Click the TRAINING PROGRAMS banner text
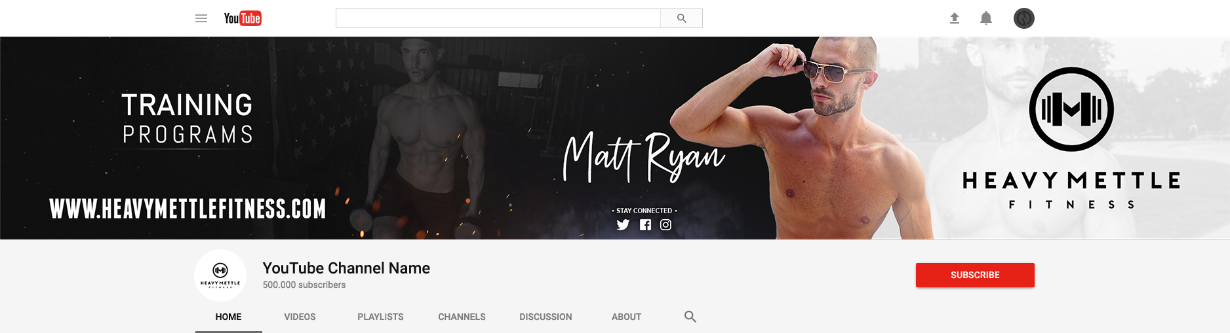This screenshot has height=333, width=1230. click(188, 118)
